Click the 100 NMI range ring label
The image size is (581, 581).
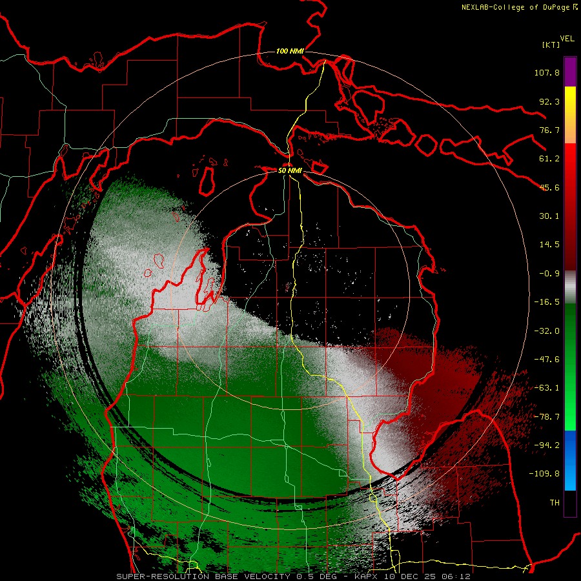click(290, 51)
